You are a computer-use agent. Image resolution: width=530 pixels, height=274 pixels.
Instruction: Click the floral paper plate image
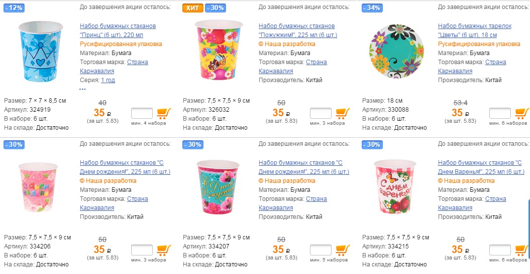(397, 51)
